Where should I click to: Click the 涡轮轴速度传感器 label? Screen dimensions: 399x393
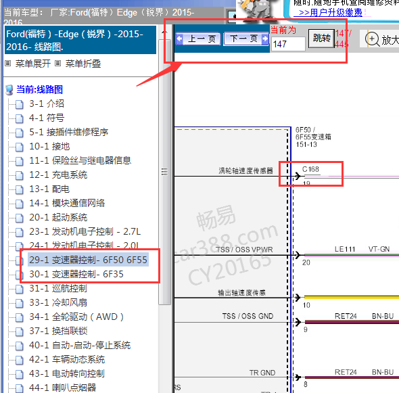245,170
